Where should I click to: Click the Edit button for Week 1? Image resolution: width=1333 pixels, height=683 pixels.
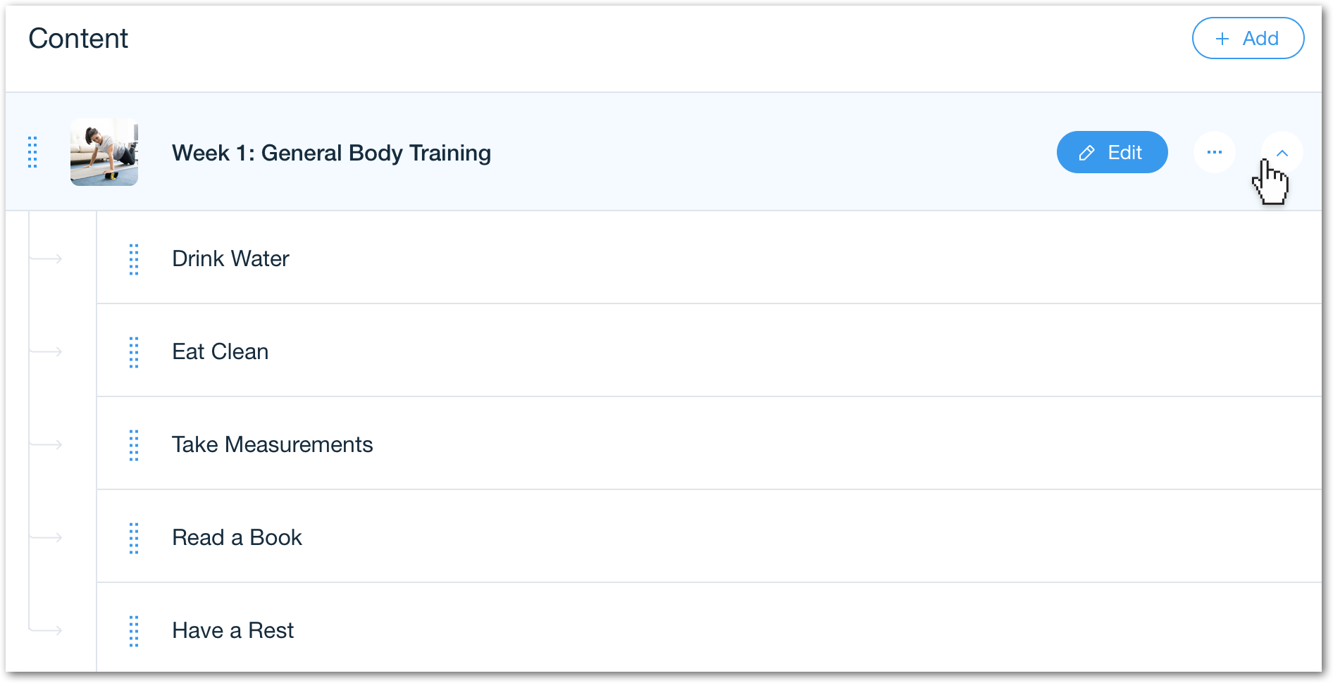point(1112,152)
